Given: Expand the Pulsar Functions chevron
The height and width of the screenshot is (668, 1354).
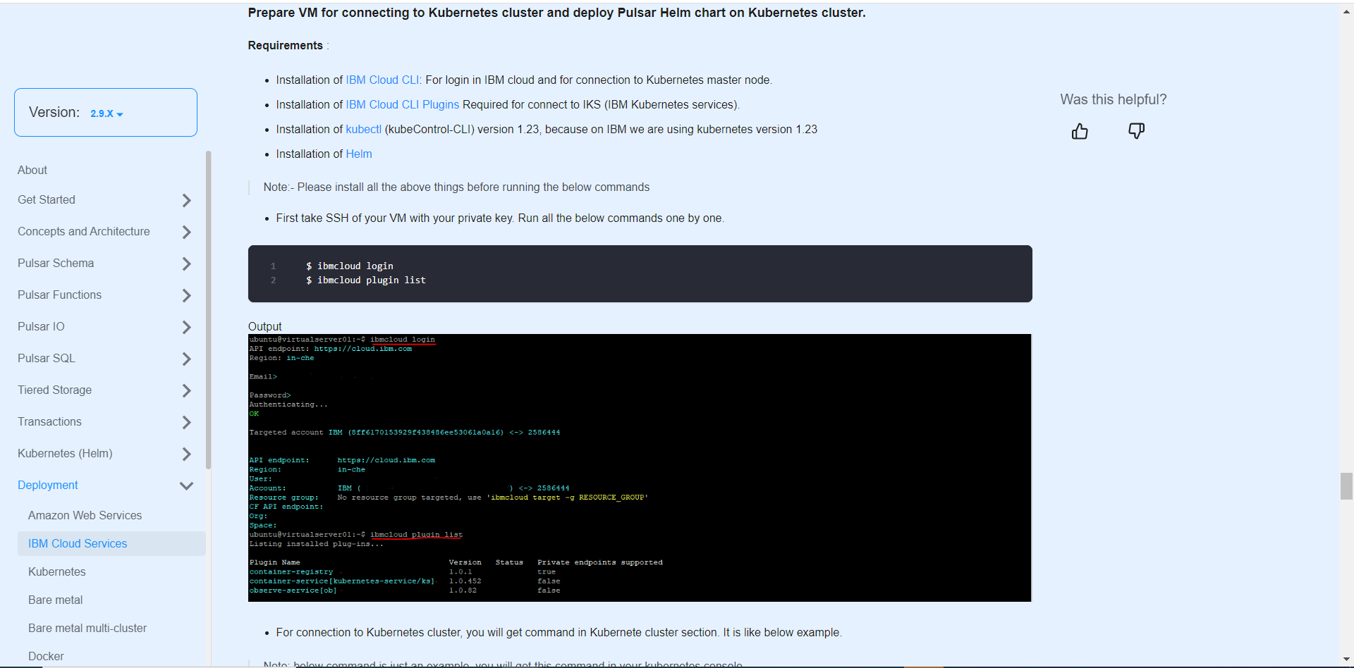Looking at the screenshot, I should pos(186,295).
